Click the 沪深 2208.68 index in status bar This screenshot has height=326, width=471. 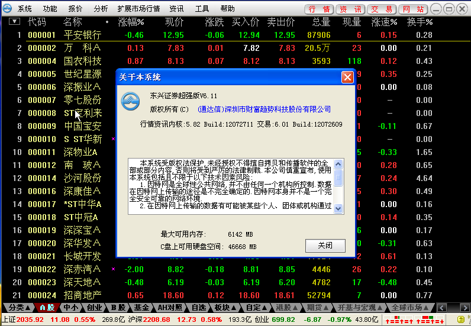[149, 319]
